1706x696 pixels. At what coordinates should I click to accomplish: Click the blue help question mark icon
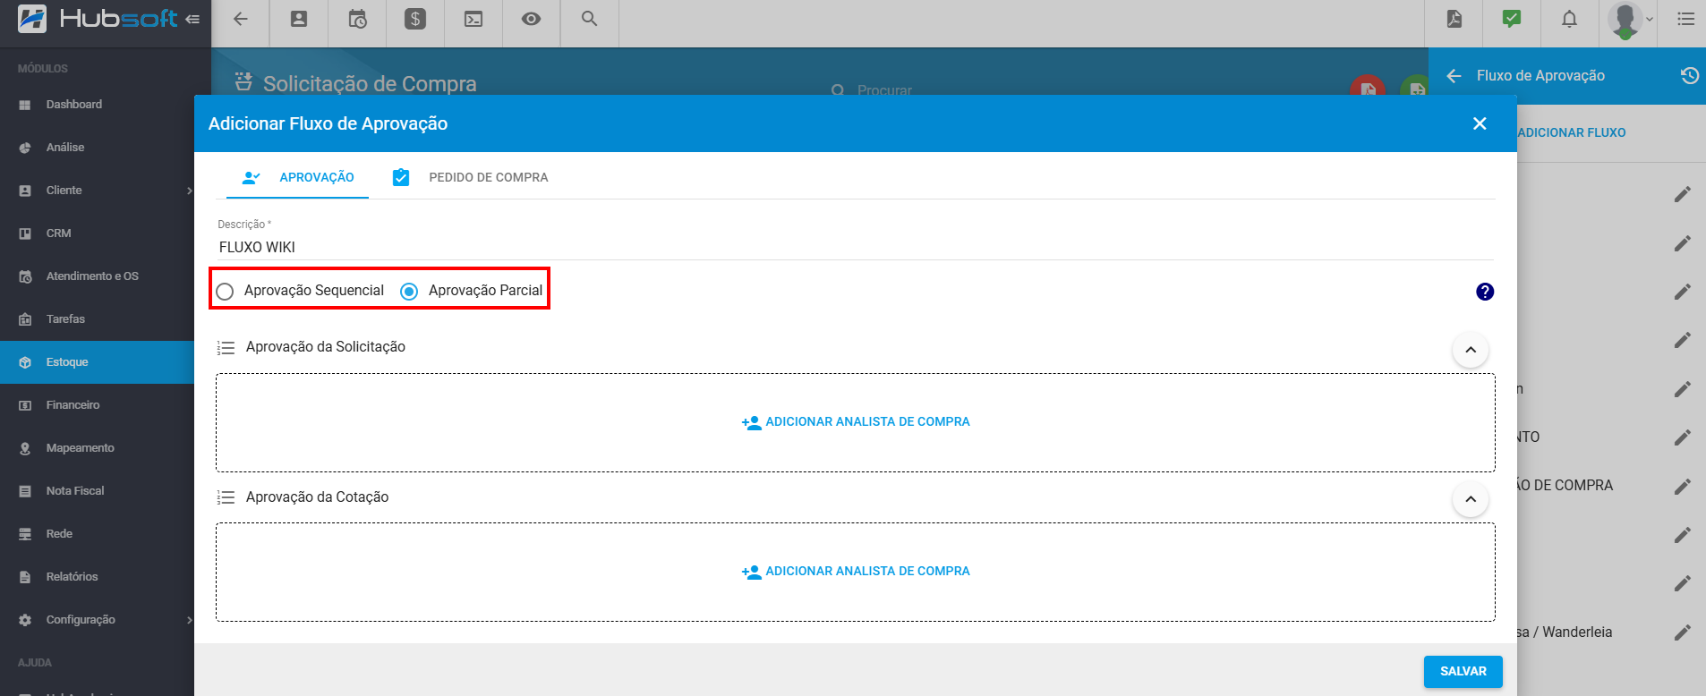click(x=1485, y=292)
